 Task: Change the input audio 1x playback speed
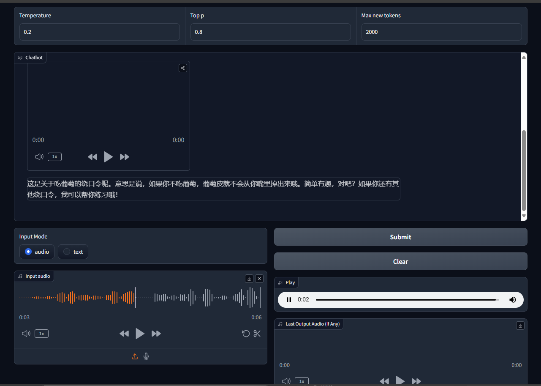point(41,334)
